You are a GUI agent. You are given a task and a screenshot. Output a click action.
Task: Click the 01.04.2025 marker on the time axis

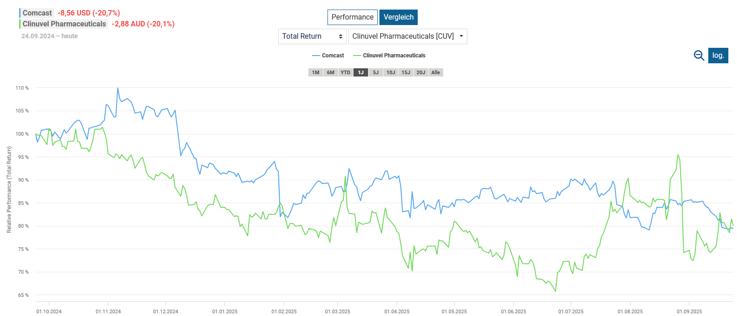point(397,311)
